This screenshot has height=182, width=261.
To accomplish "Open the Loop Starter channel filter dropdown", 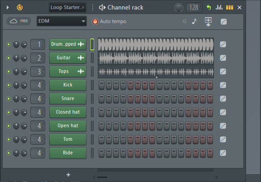I will click(x=67, y=8).
